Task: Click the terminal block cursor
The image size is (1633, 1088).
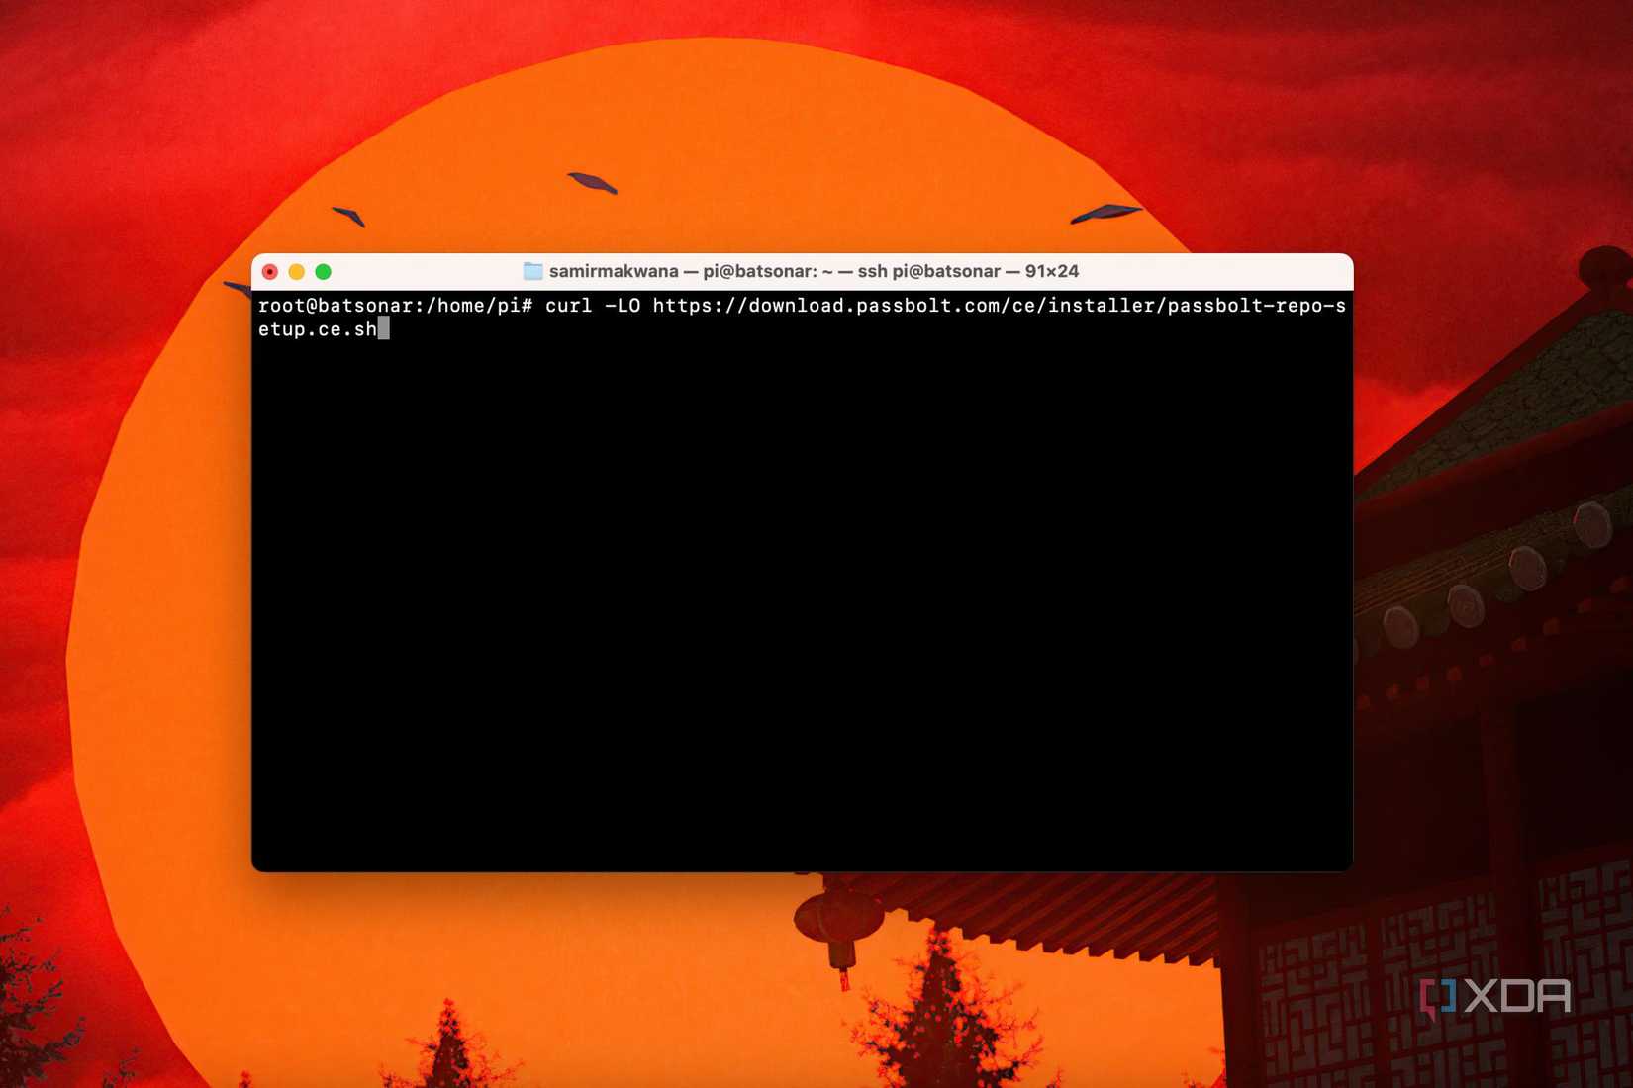Action: 383,329
